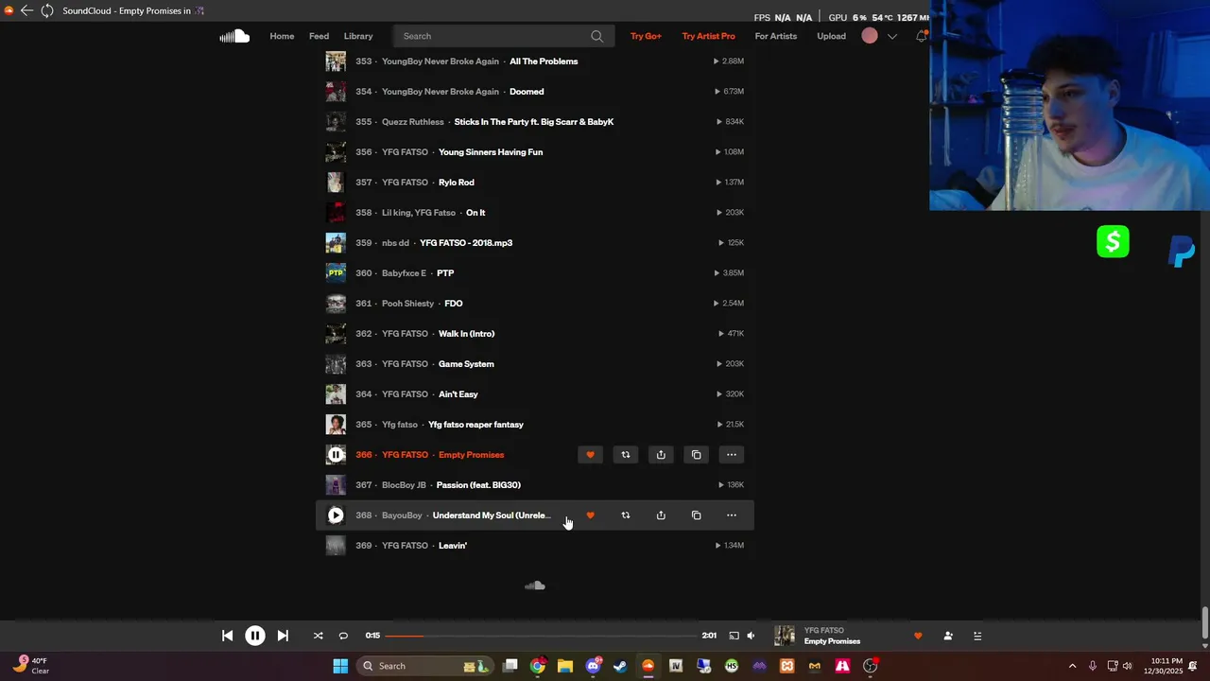1210x681 pixels.
Task: Open File Explorer from the taskbar
Action: (565, 666)
